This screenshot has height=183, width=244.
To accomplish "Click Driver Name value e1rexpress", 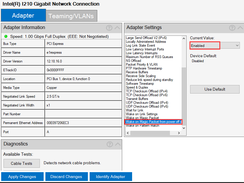I will (54, 52).
